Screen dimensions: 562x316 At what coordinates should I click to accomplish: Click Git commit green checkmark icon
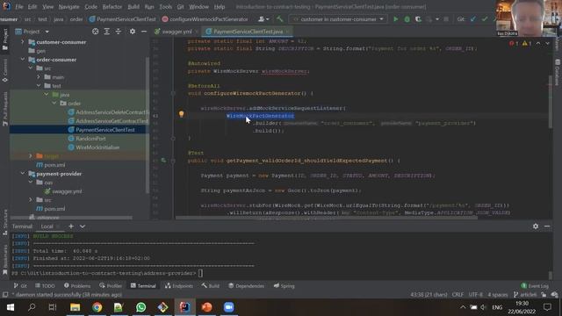485,19
